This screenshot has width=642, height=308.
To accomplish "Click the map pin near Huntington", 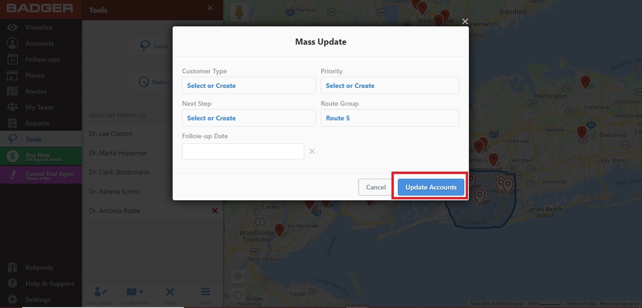I will point(585,82).
